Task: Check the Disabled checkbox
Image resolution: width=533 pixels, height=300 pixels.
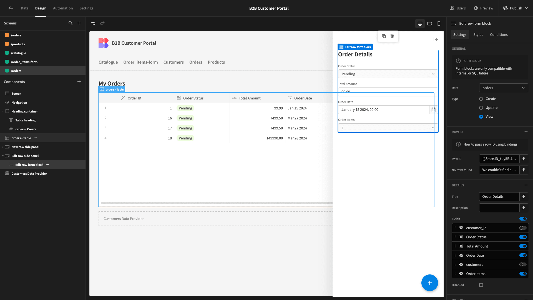Action: click(x=481, y=285)
